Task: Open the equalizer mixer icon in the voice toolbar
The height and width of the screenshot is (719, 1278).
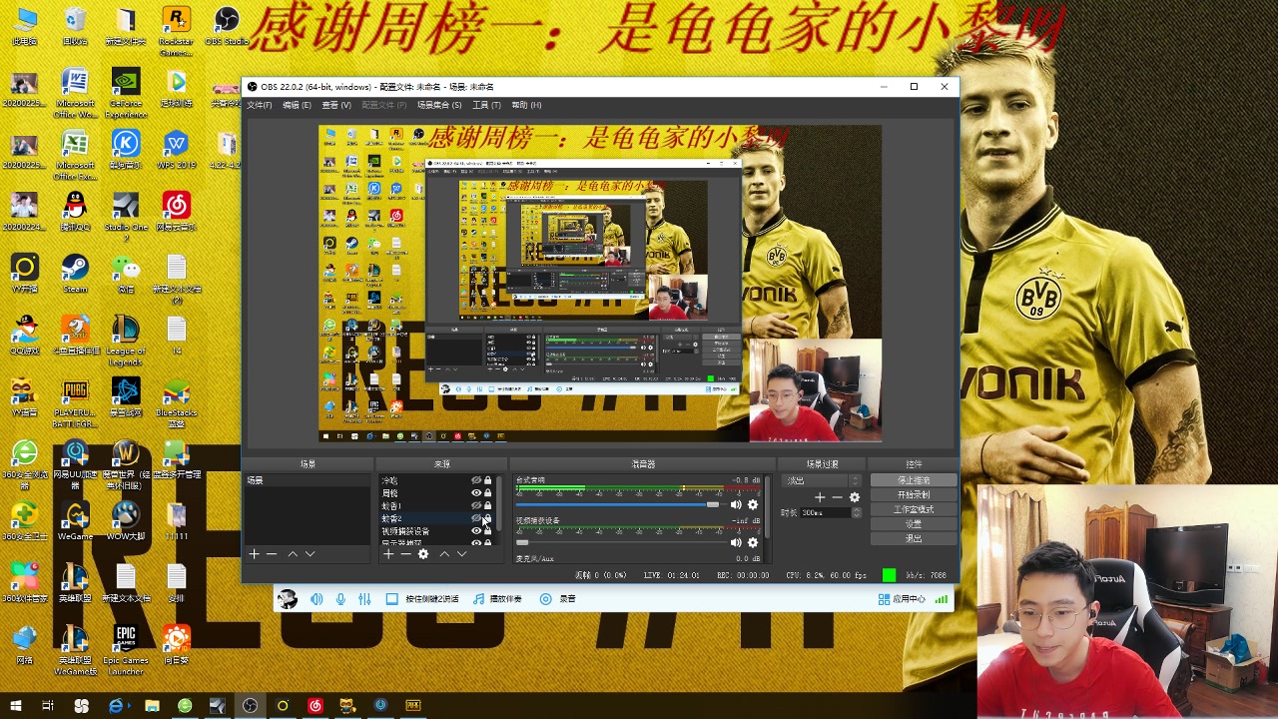Action: tap(364, 599)
